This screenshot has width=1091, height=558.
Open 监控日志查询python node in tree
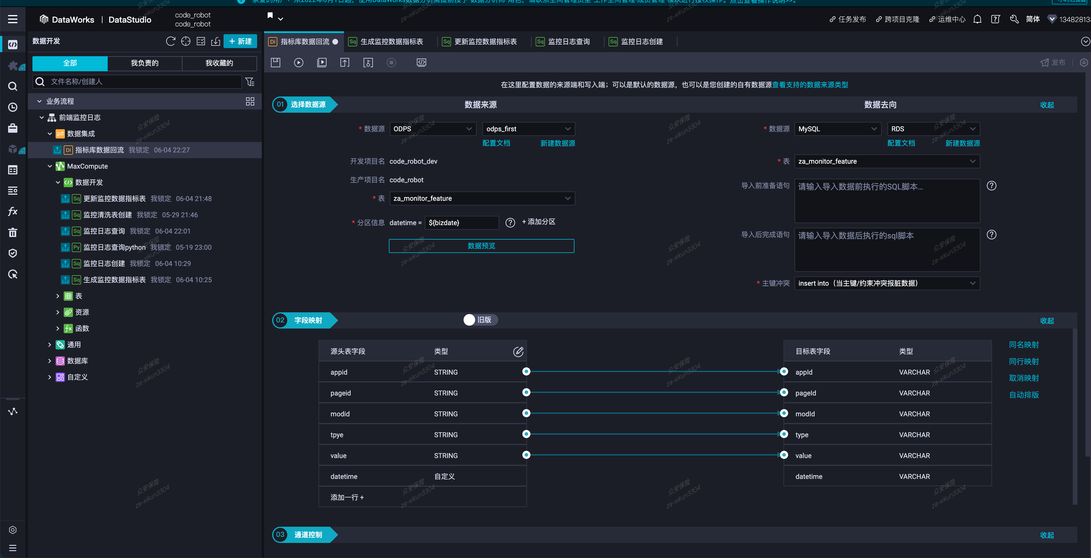point(114,247)
